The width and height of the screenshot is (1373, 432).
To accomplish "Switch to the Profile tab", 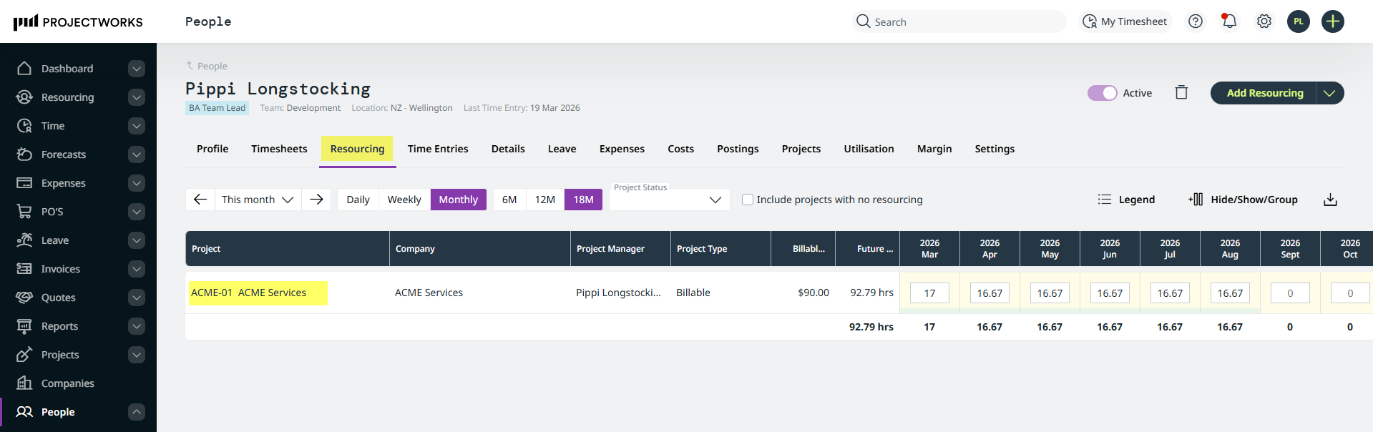I will pos(212,149).
